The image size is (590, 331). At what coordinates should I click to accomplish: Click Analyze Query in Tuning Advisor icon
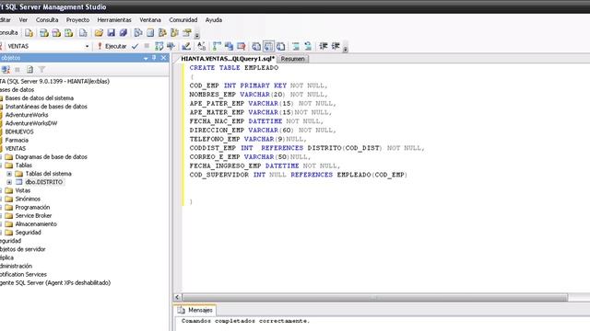click(x=171, y=46)
